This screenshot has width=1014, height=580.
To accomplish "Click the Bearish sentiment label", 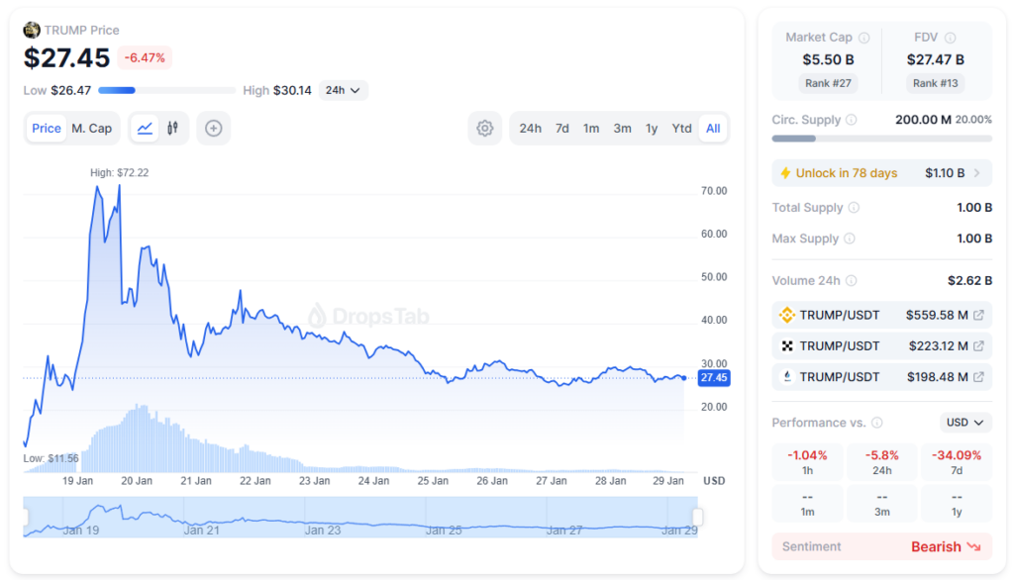I will click(936, 547).
